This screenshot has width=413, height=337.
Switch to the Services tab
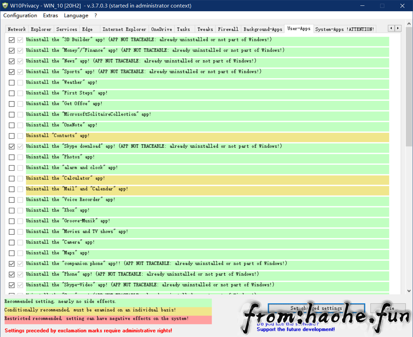[x=67, y=29]
